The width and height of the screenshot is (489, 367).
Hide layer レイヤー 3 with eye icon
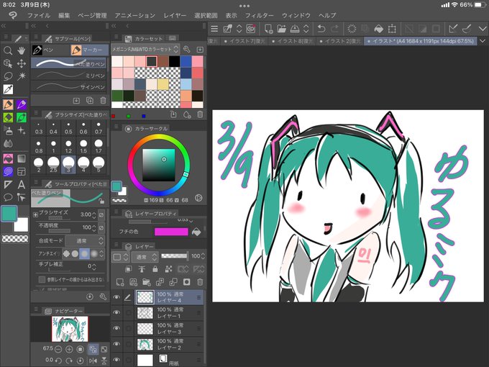coord(116,328)
